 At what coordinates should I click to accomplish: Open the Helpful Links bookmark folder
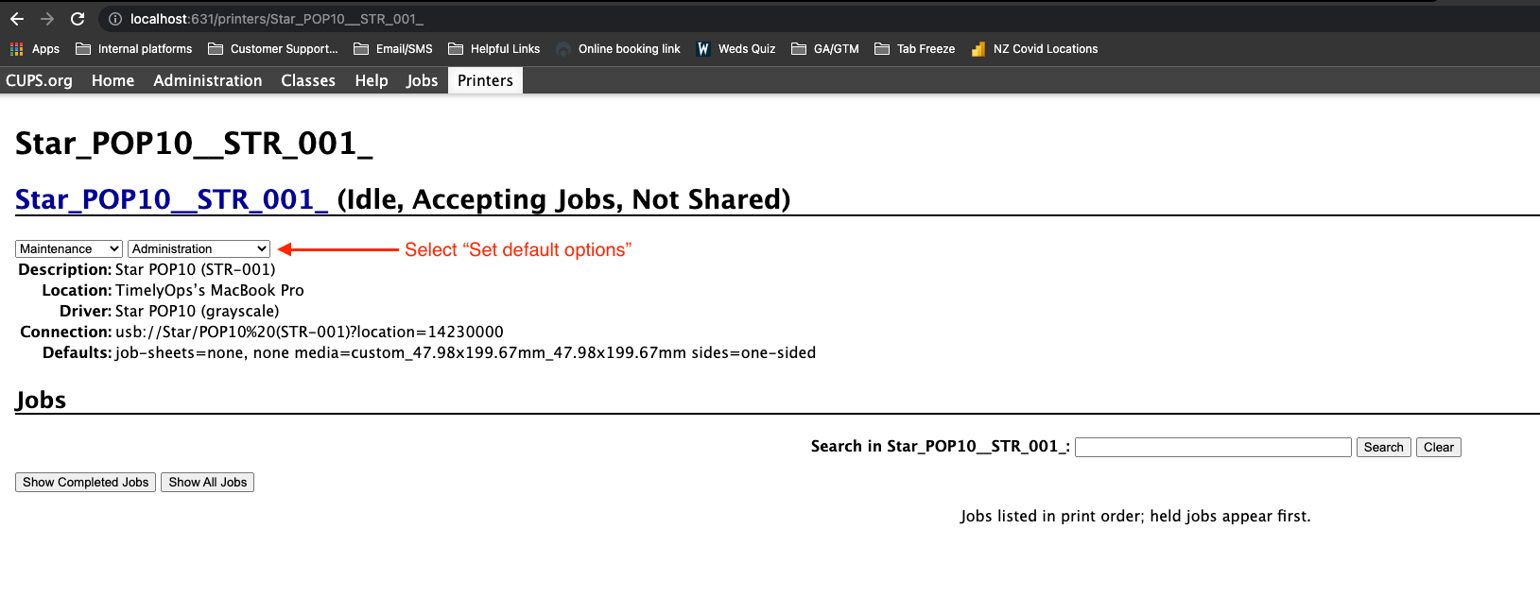coord(494,49)
